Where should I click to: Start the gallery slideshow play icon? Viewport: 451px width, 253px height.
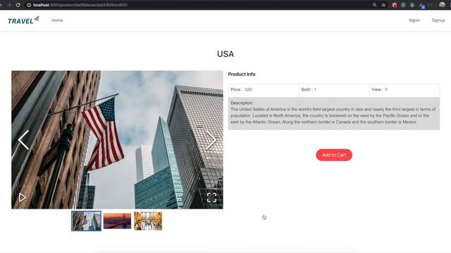pos(23,197)
